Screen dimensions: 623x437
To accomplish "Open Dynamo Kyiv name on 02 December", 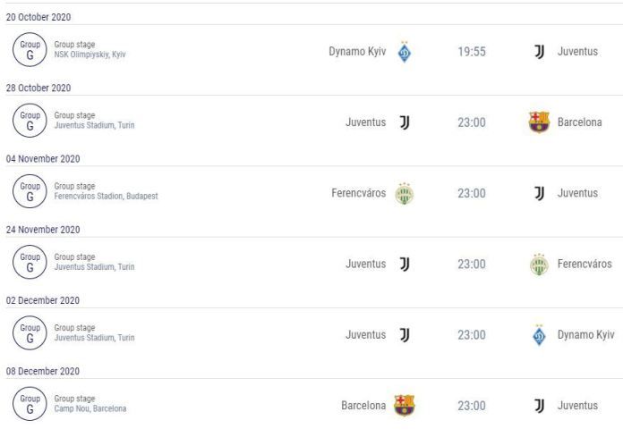I will pos(586,335).
